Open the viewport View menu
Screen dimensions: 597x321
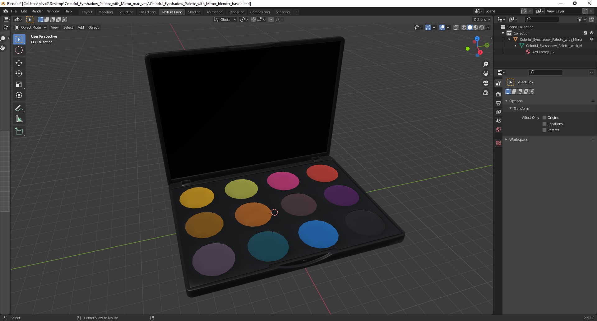pyautogui.click(x=55, y=27)
